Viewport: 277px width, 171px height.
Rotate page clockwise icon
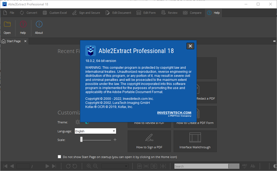[68, 166]
